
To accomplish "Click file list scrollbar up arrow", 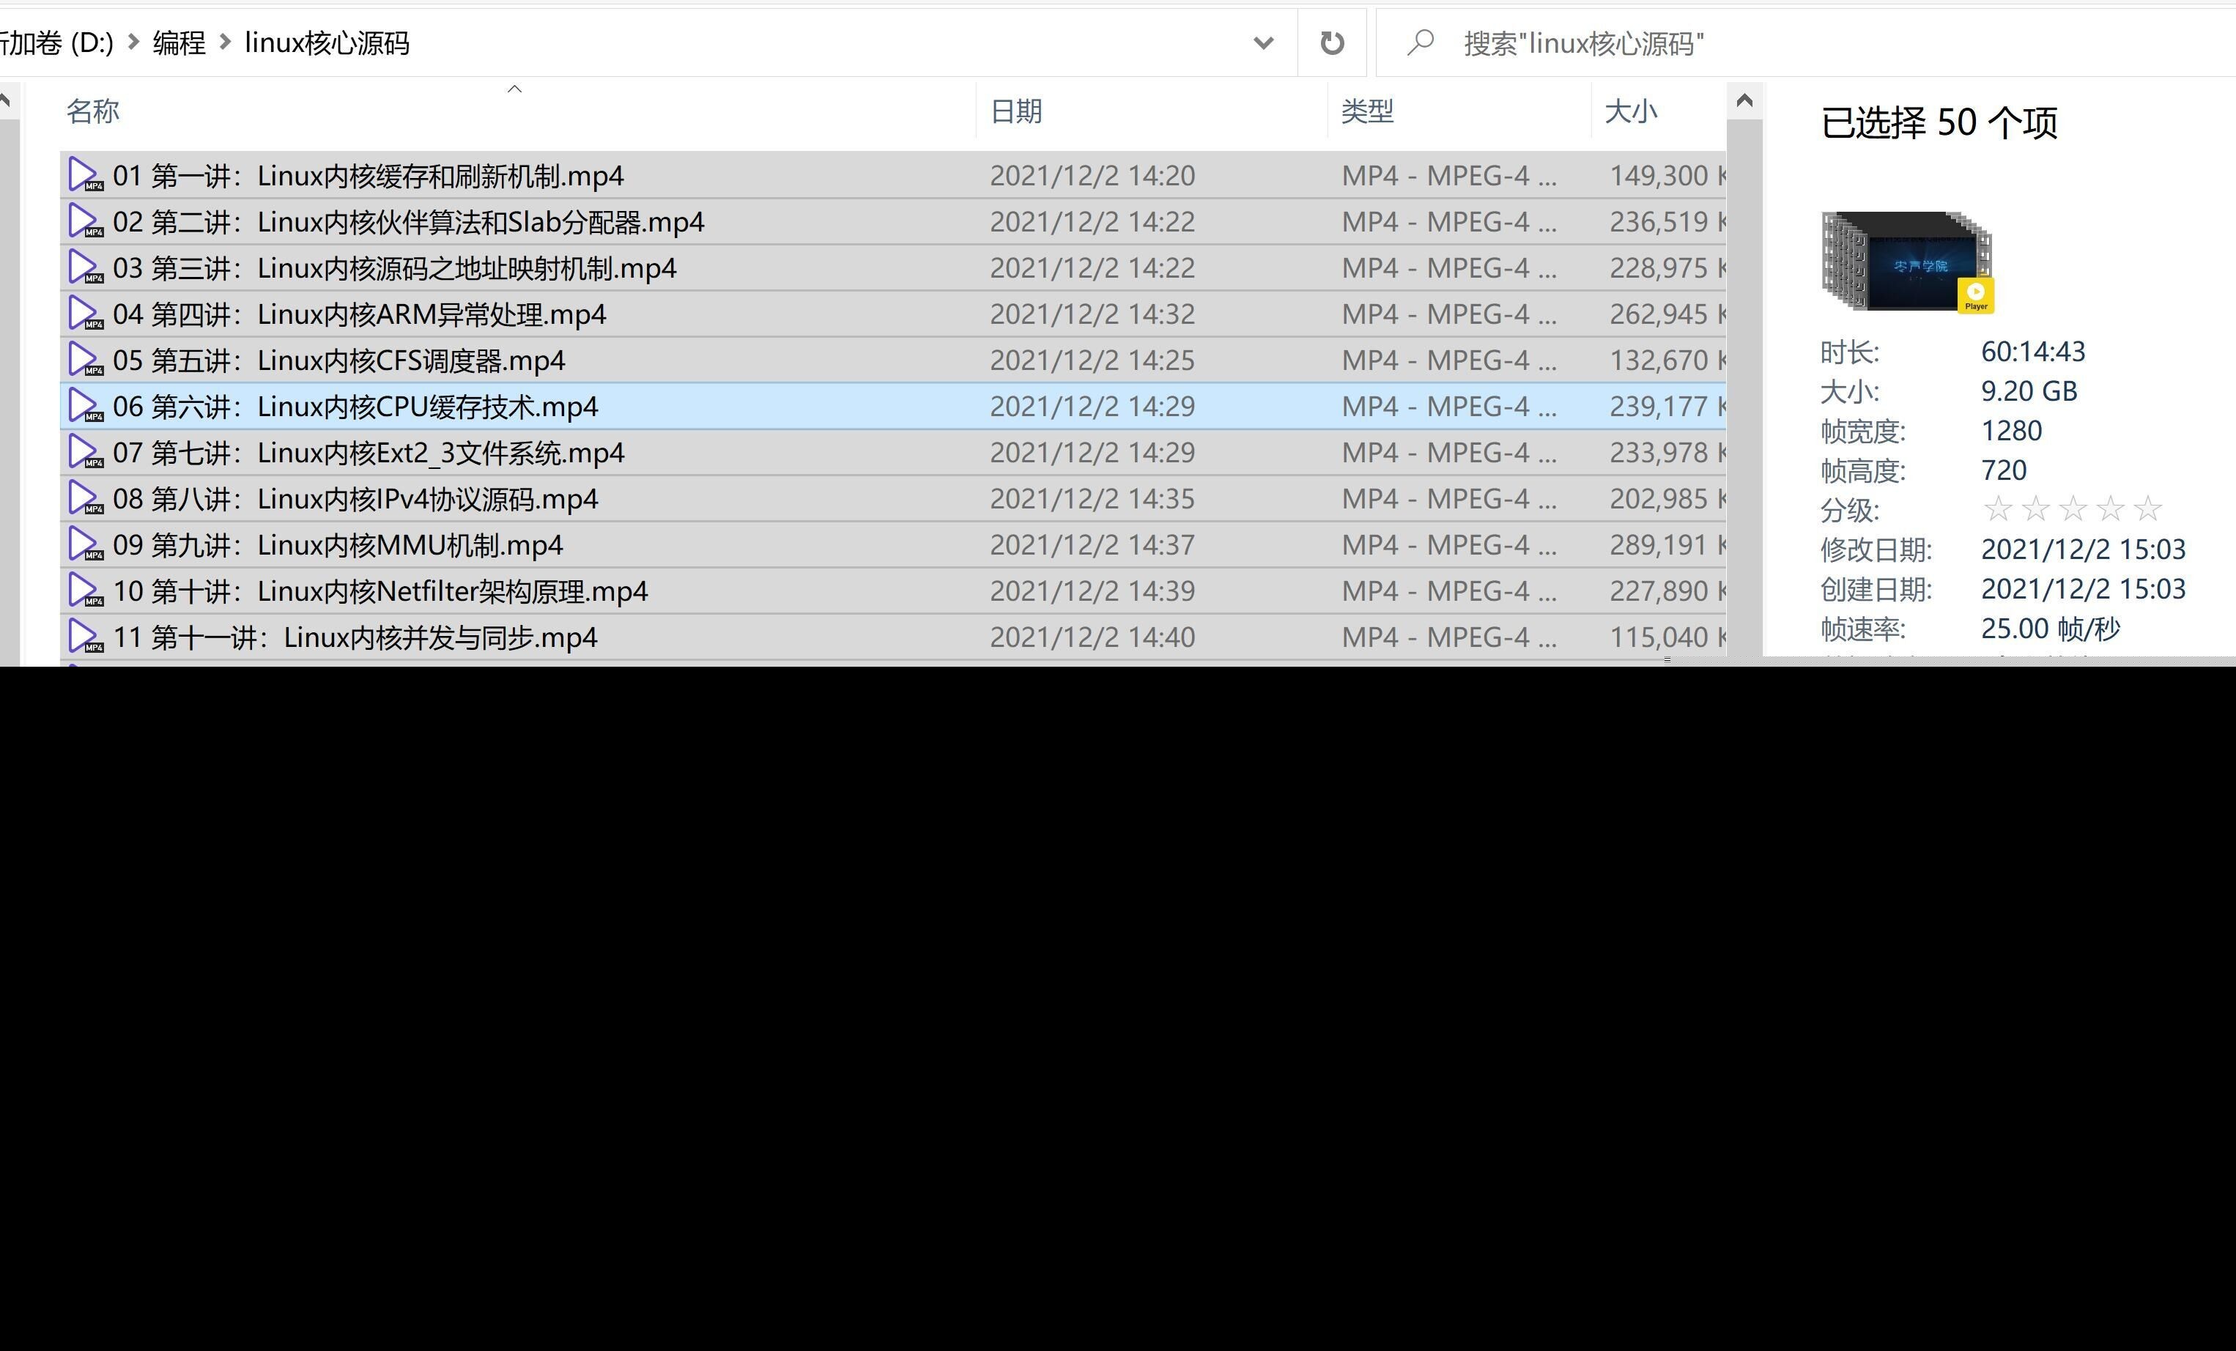I will [1743, 100].
